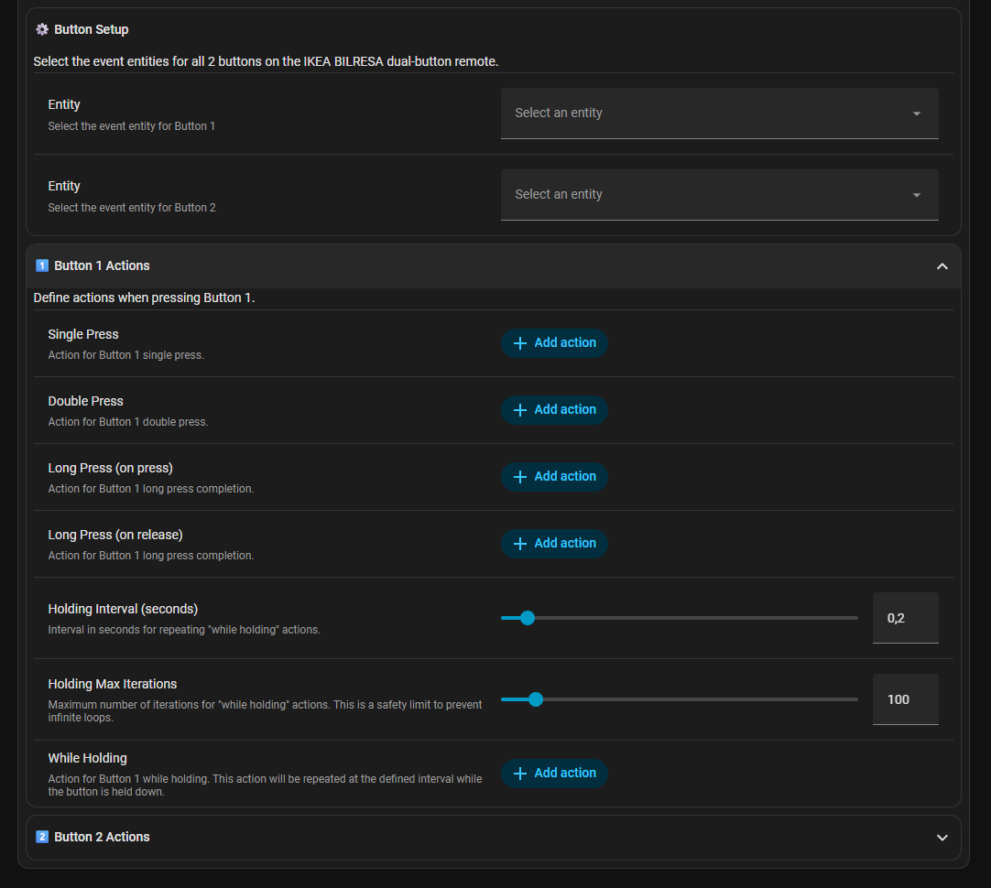991x888 pixels.
Task: Click the blue number 2 icon
Action: (x=41, y=837)
